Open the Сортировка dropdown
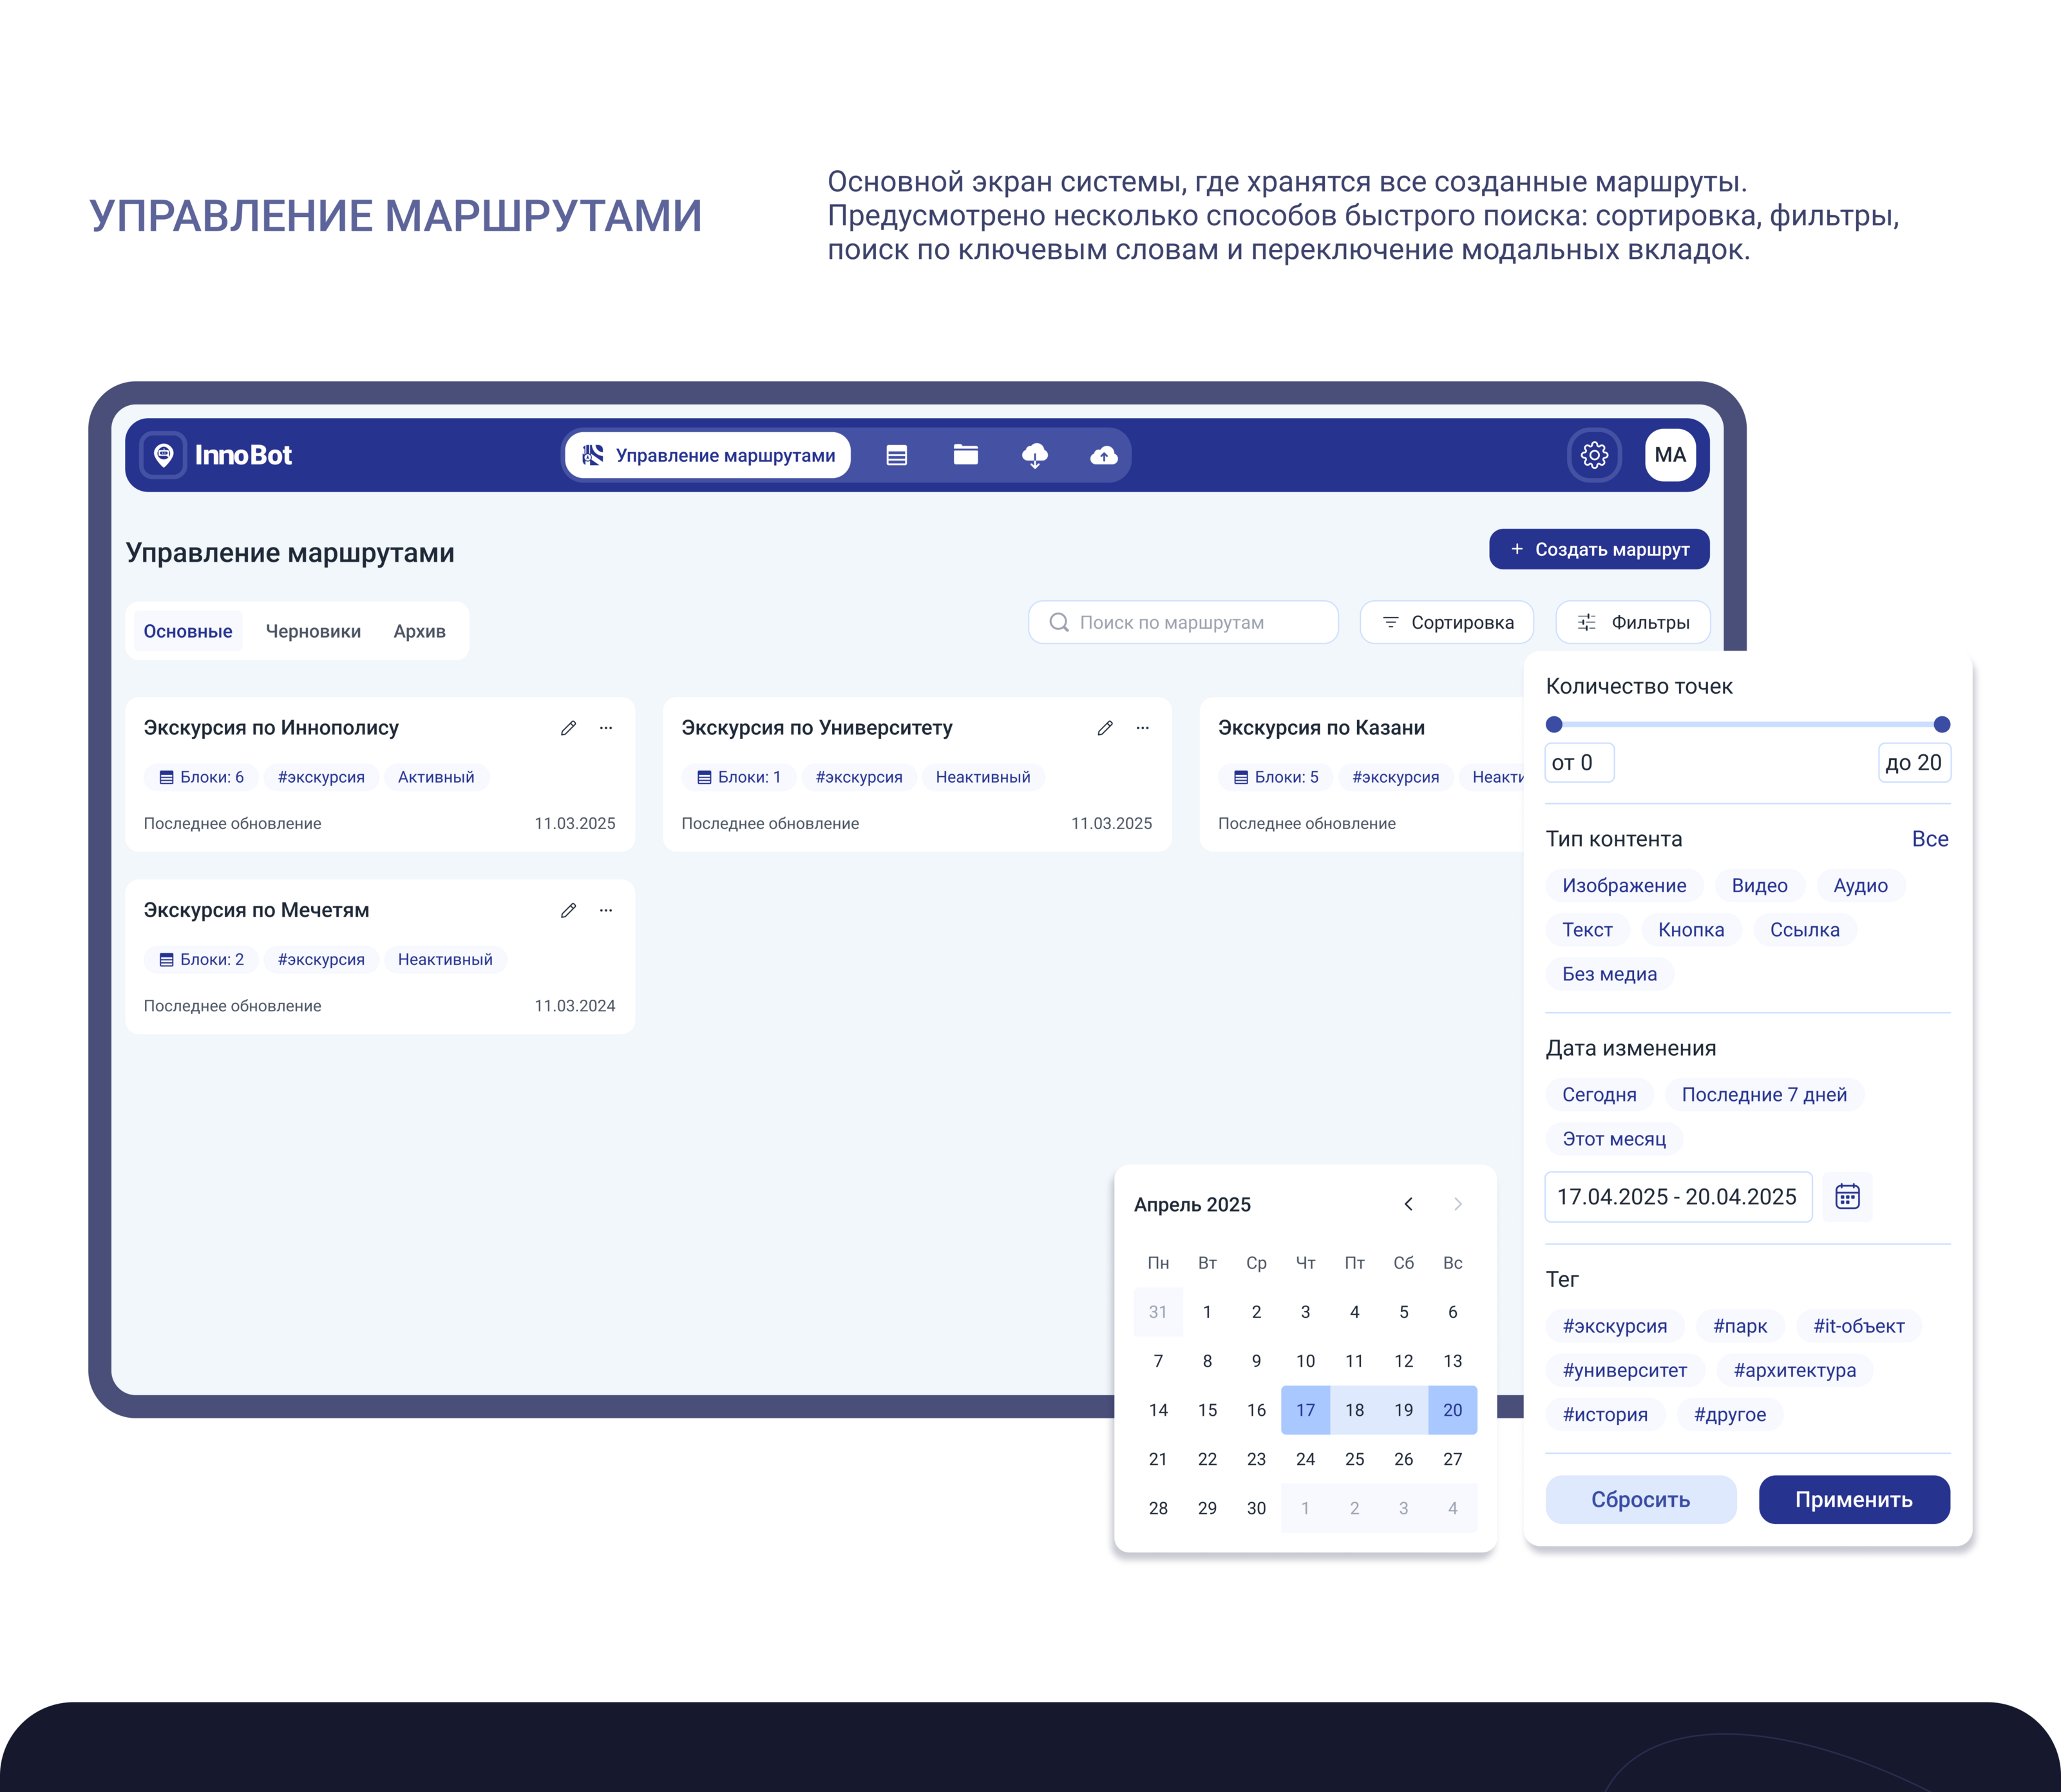2061x1792 pixels. click(1447, 623)
